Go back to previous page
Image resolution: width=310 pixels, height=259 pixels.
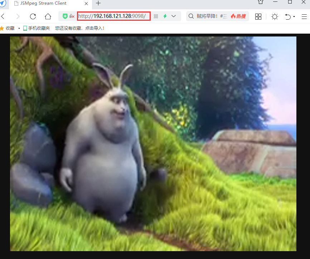point(3,16)
